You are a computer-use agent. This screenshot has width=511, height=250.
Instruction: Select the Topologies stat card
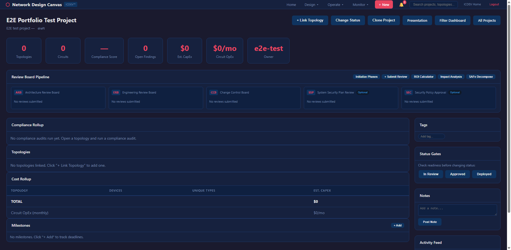coord(24,51)
